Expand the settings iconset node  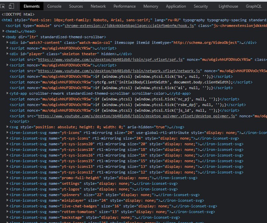coord(7,183)
